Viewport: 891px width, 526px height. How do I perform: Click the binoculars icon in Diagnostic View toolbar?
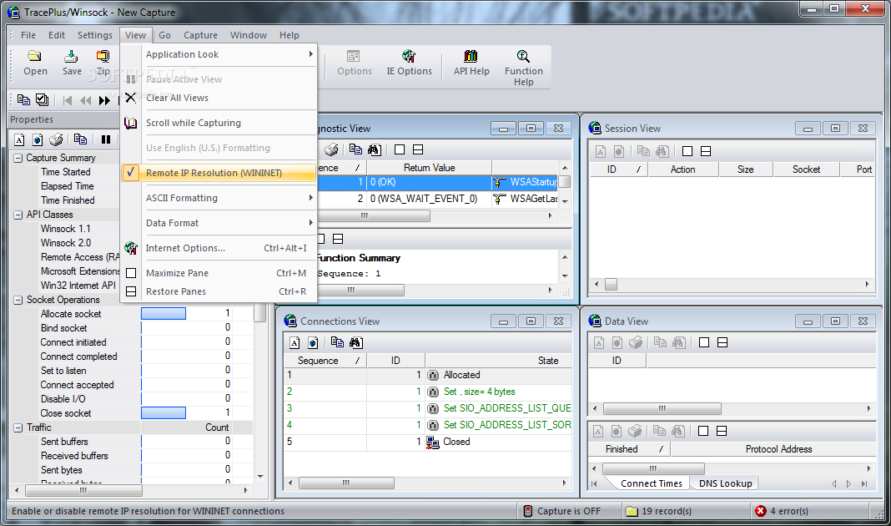[x=374, y=149]
